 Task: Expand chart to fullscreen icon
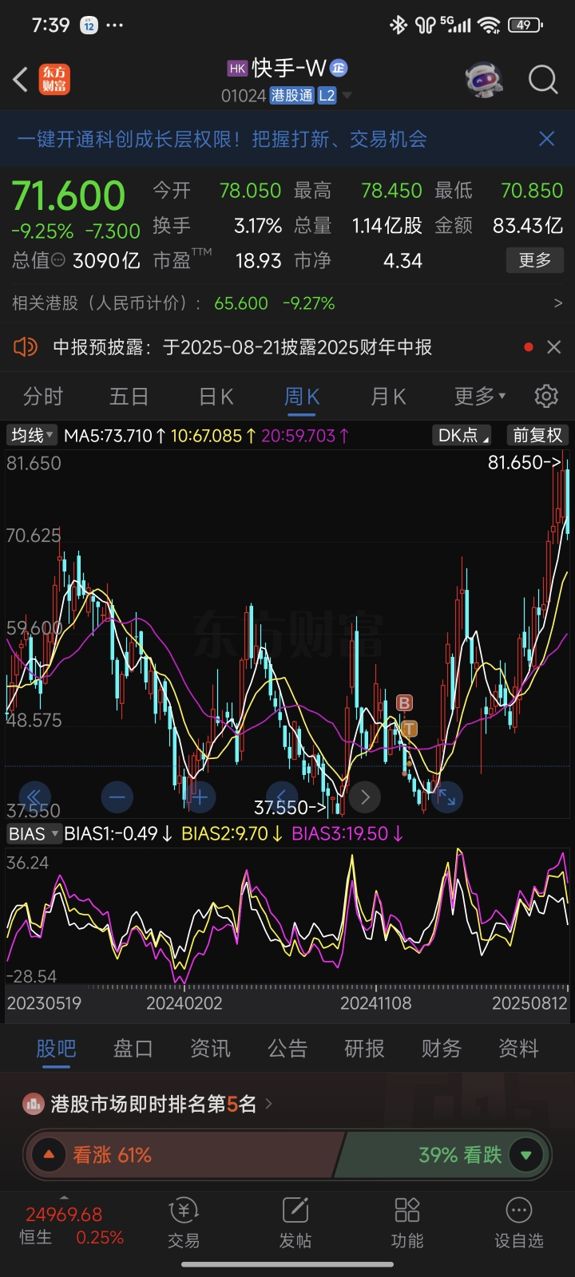pyautogui.click(x=446, y=797)
